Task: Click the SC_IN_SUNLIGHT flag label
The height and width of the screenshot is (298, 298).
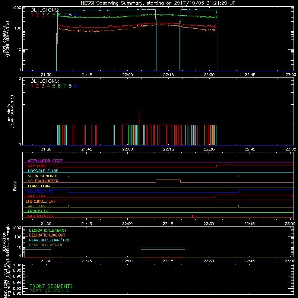Action: click(43, 176)
